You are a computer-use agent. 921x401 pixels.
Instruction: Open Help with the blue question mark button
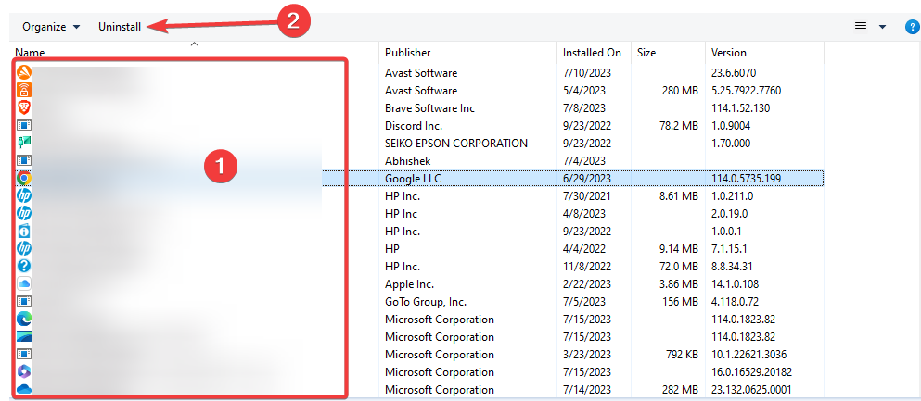(x=912, y=27)
